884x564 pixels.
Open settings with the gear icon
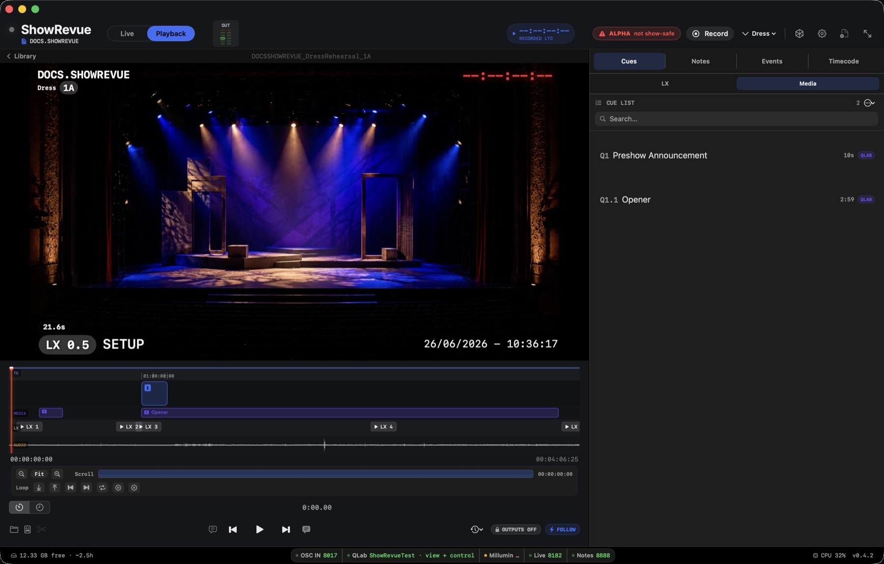[822, 33]
